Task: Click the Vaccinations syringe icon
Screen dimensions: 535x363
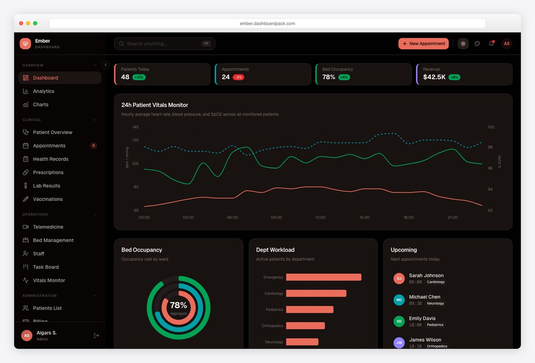Action: click(x=26, y=199)
